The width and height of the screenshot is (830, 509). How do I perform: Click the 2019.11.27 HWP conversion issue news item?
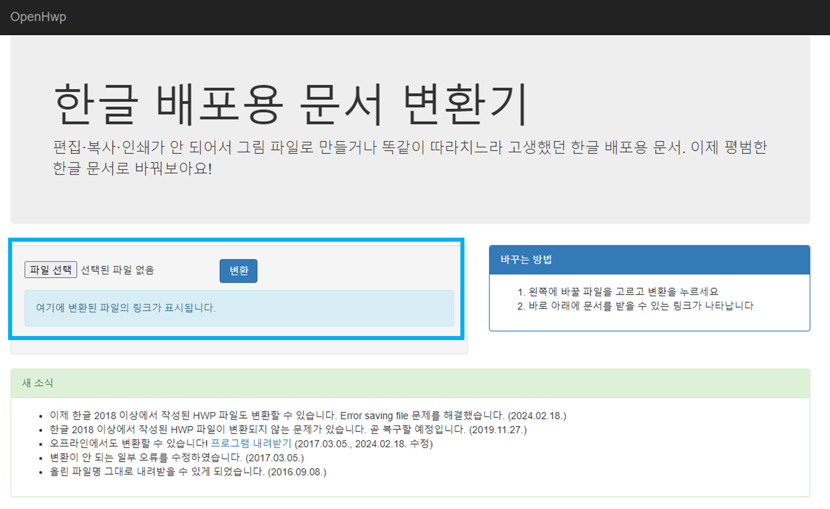point(287,430)
